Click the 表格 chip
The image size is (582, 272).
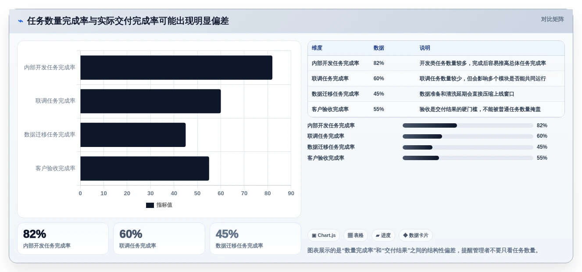[355, 235]
